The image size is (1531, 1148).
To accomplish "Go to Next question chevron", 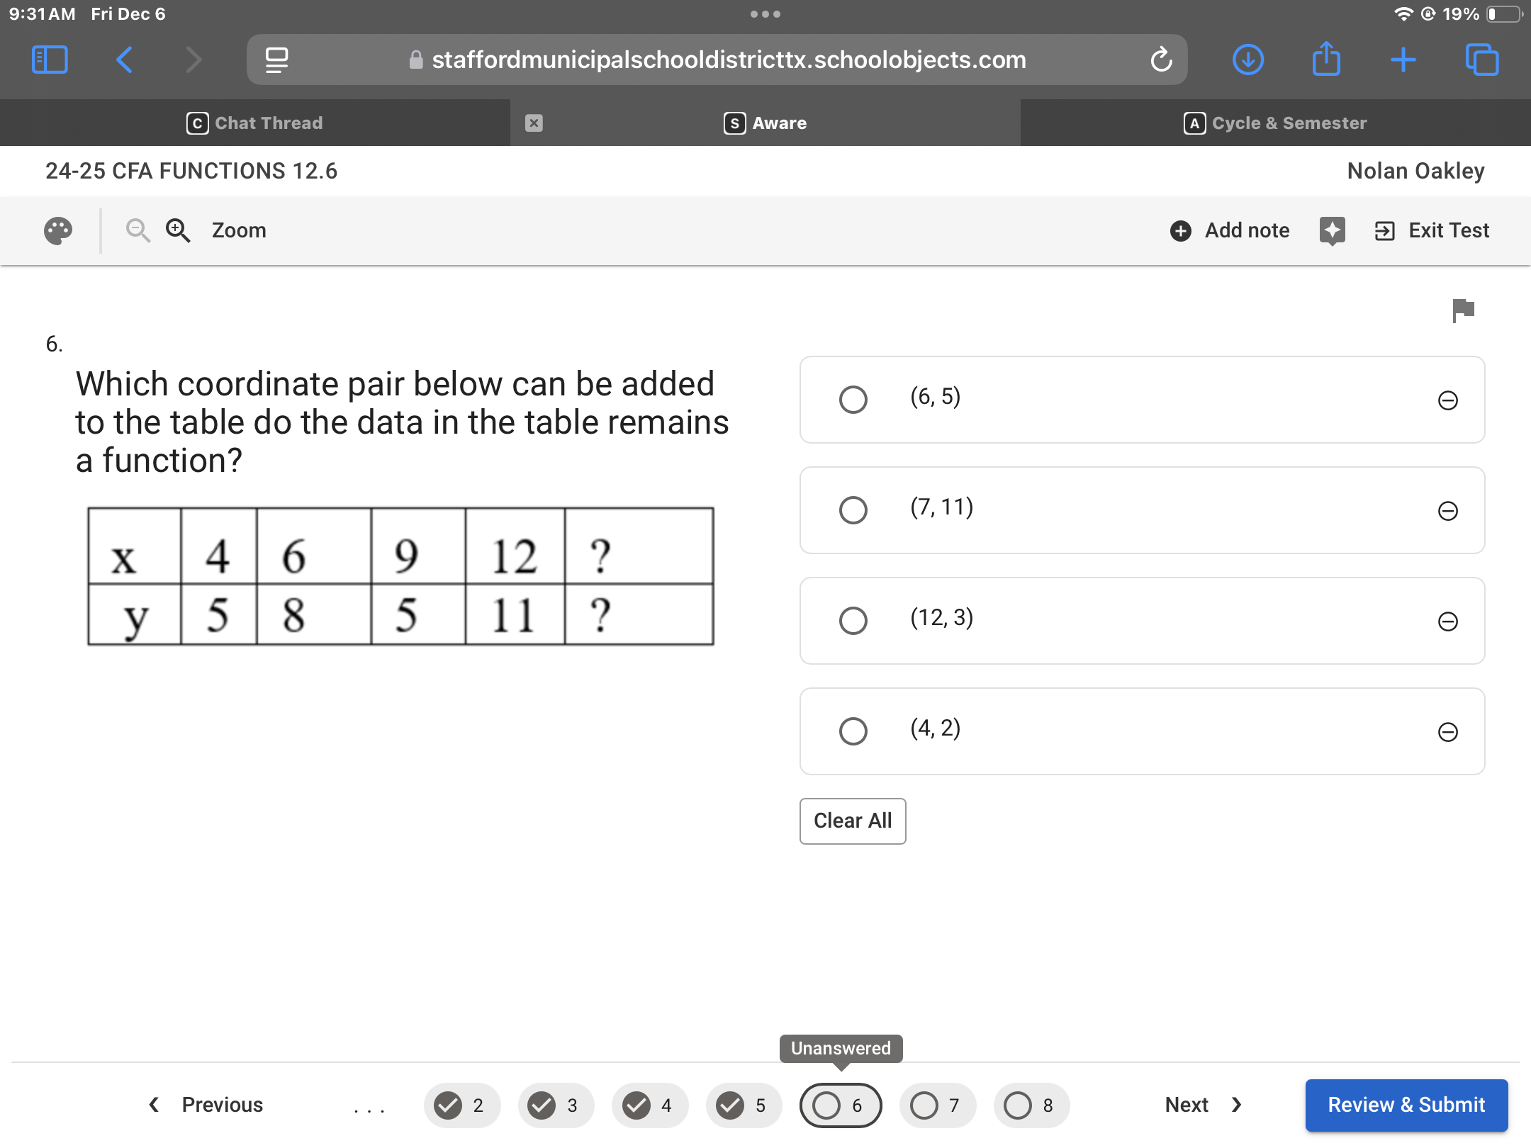I will (1236, 1105).
